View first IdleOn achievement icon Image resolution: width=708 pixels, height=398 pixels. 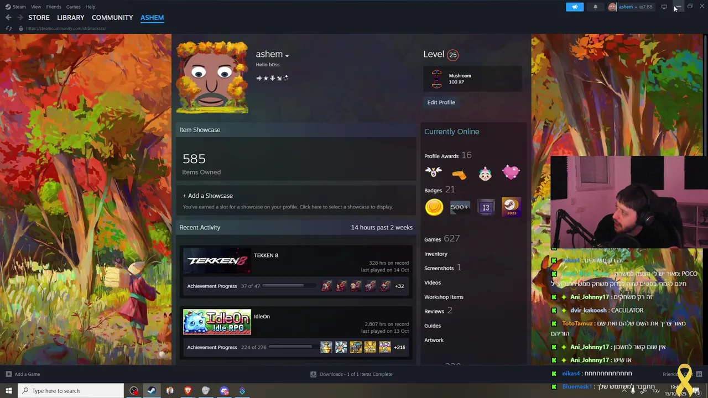326,347
